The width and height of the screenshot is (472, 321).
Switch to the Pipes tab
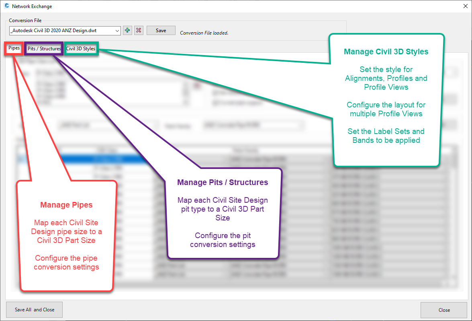(14, 48)
